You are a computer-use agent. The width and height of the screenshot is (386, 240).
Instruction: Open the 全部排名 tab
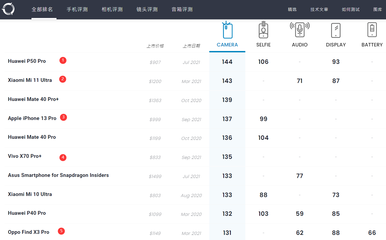(x=42, y=9)
